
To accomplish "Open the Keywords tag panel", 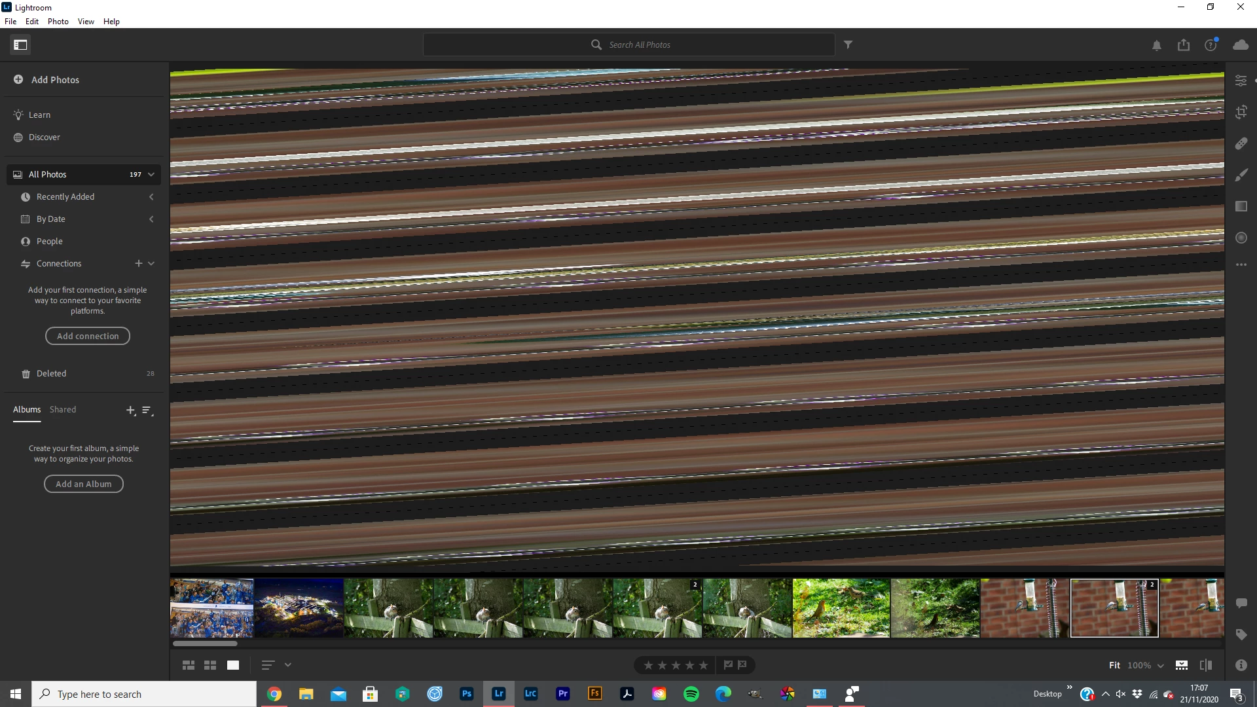I will pyautogui.click(x=1241, y=634).
